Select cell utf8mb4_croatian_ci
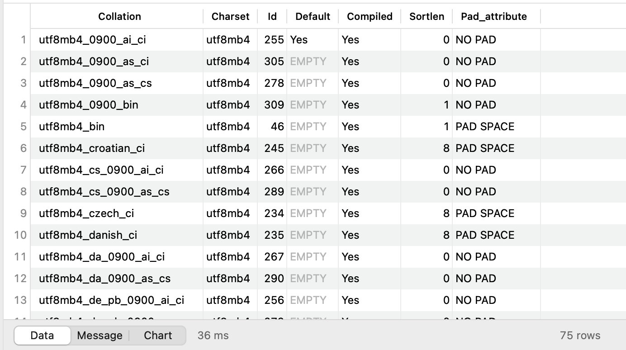626x350 pixels. tap(92, 148)
